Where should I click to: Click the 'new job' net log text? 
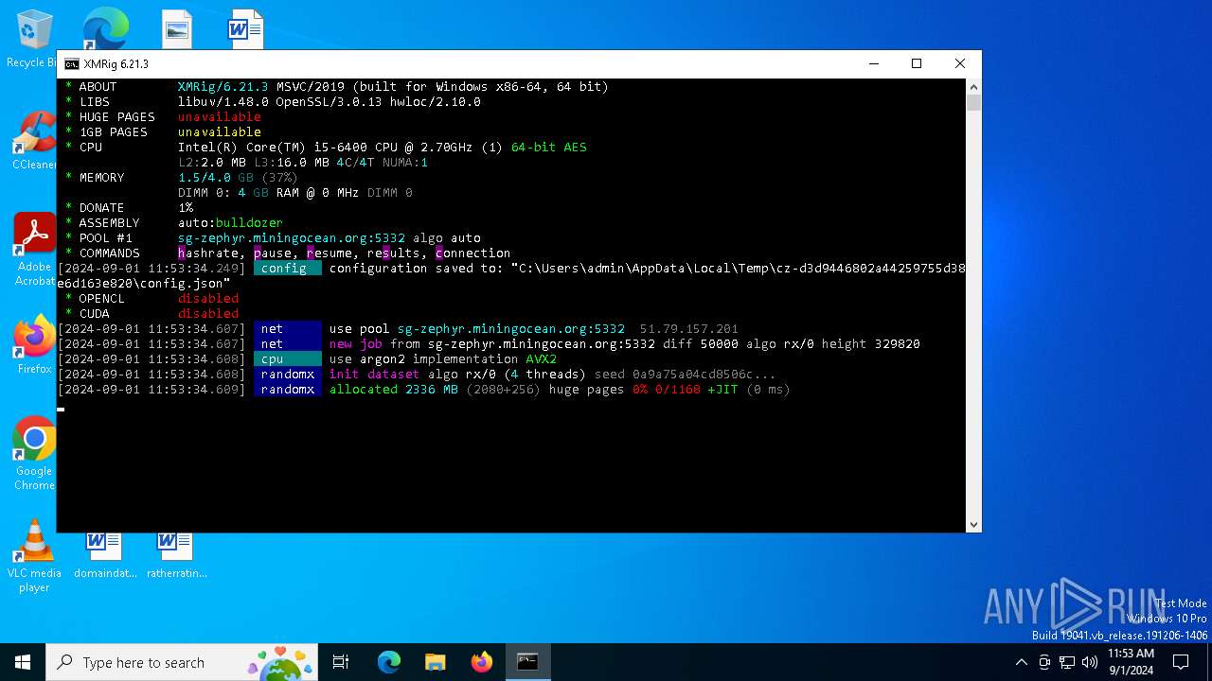click(356, 343)
